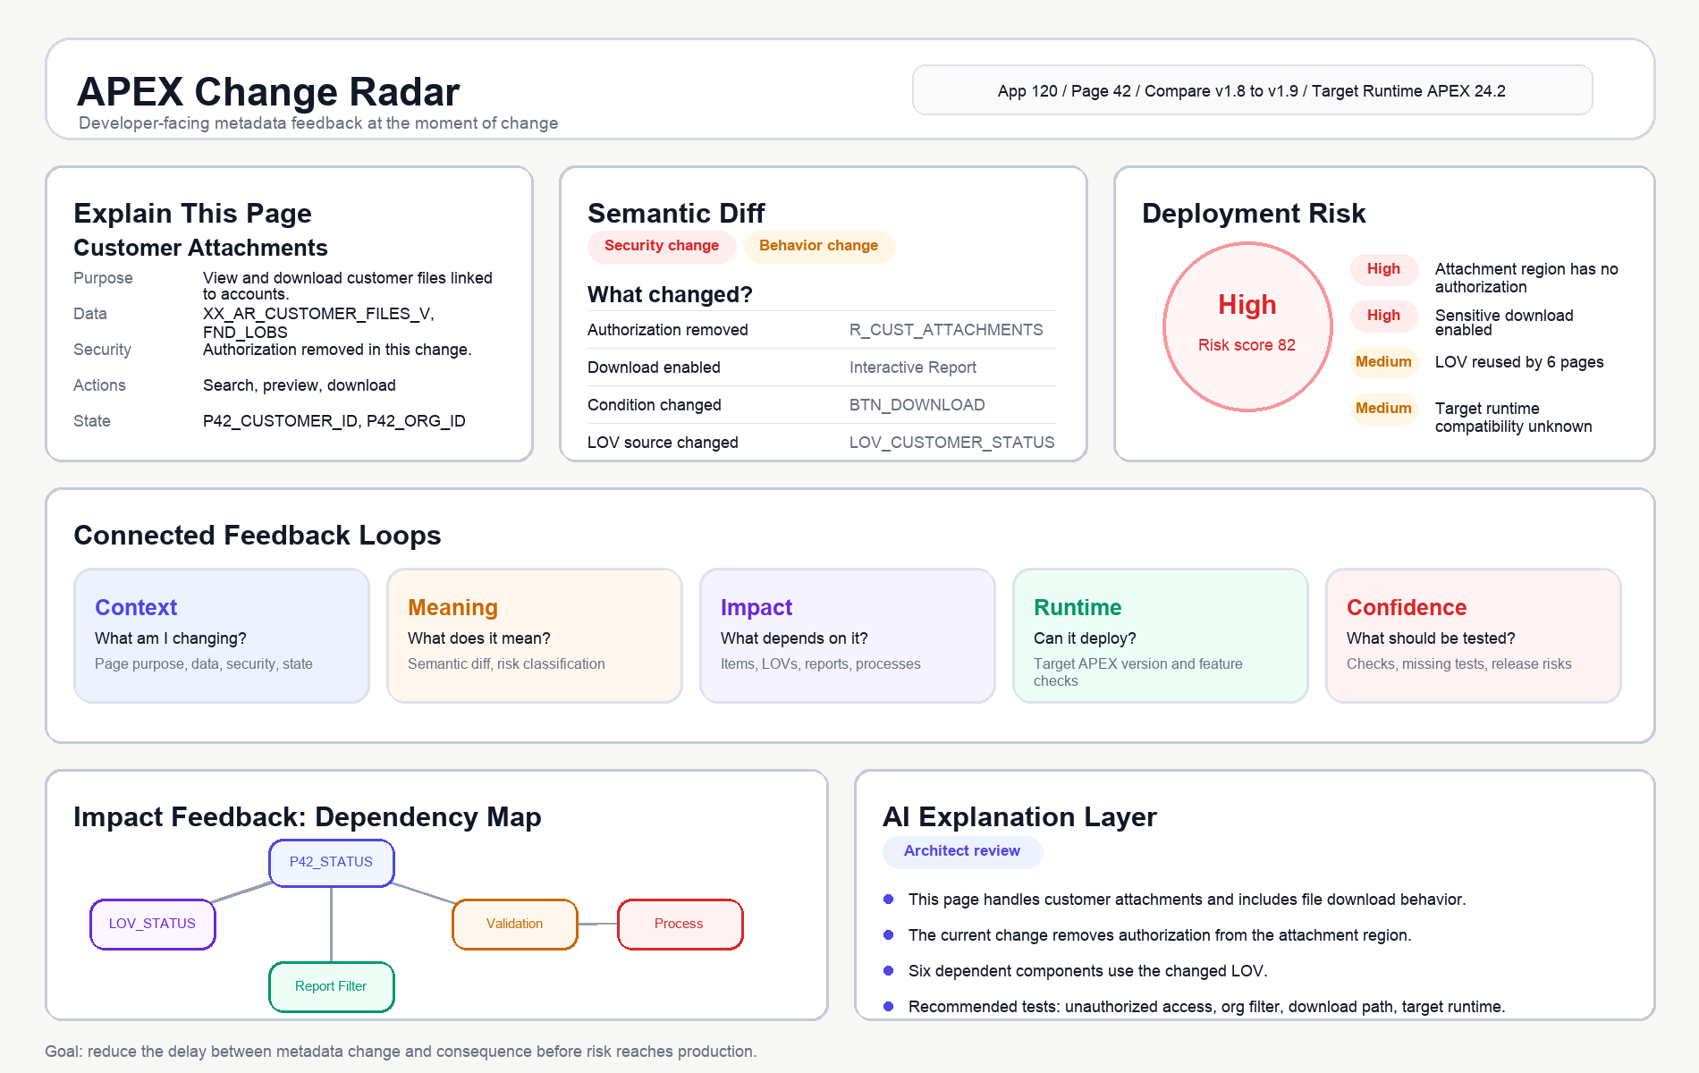Select the Behavior change tag
This screenshot has width=1699, height=1073.
819,246
